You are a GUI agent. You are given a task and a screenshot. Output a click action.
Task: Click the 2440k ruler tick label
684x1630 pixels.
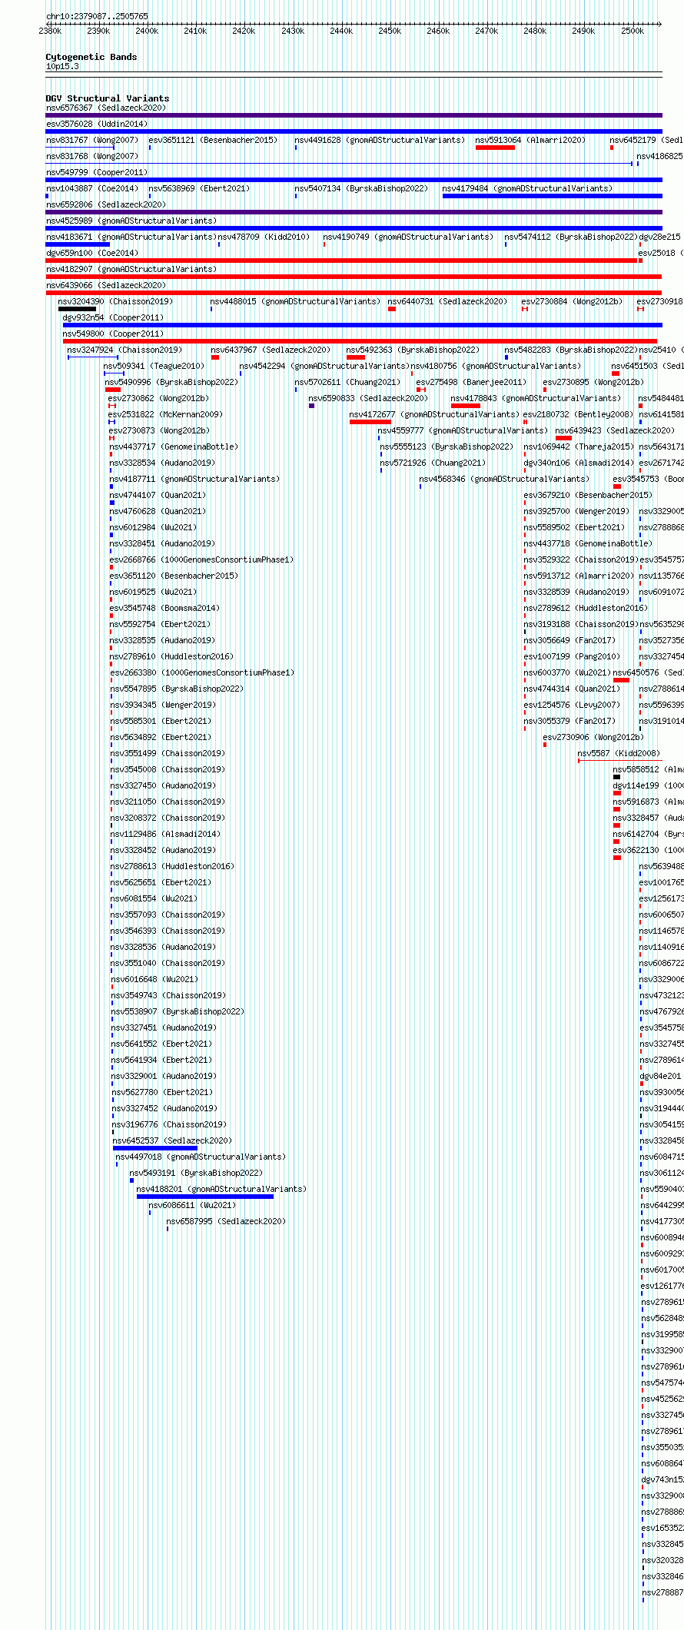(x=341, y=31)
